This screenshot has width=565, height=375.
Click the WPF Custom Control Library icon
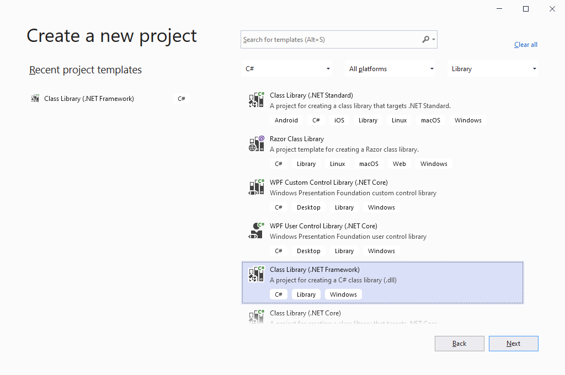pos(257,187)
